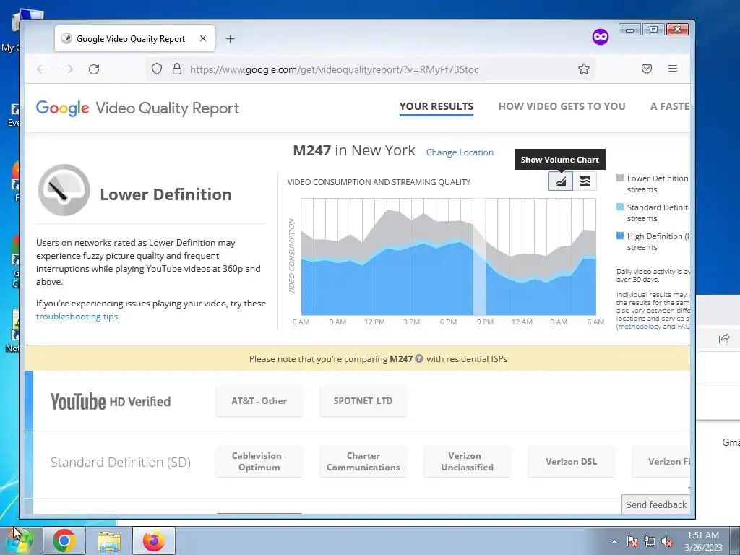Screen dimensions: 740x555
Task: Select the Google Video Quality Report browser tab
Action: tap(134, 39)
